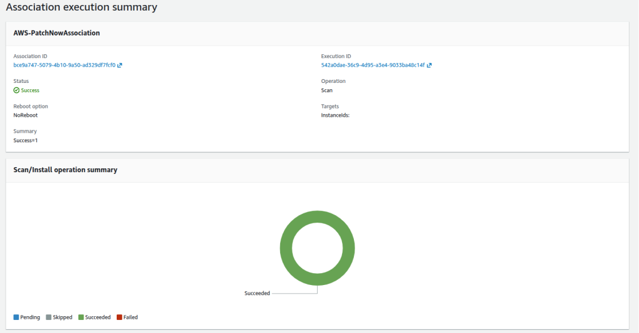Click the Association ID field label
The width and height of the screenshot is (639, 333).
(x=30, y=56)
